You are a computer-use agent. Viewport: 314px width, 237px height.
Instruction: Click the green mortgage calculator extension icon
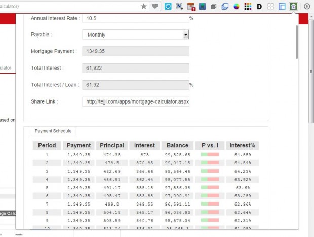[293, 6]
